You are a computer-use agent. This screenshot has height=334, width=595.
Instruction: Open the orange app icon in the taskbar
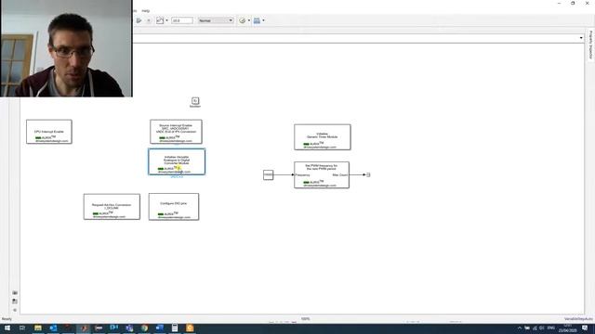pos(190,328)
